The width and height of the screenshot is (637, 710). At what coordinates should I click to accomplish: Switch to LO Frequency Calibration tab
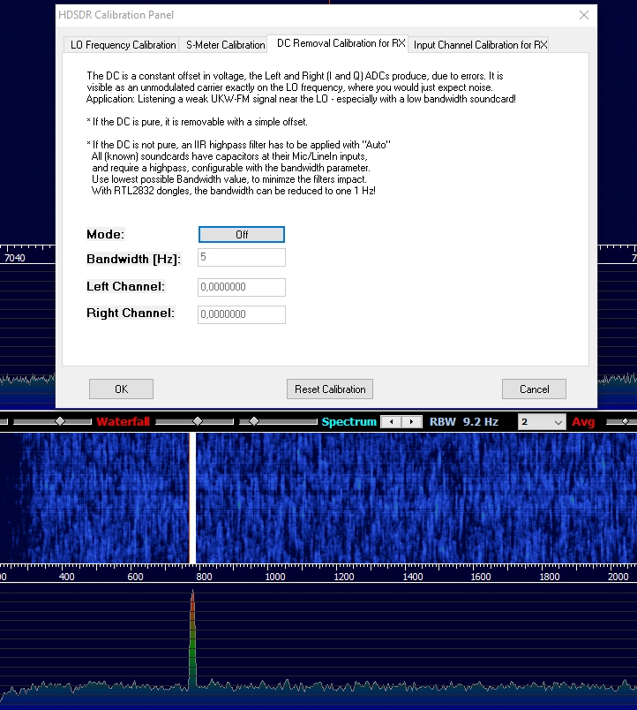click(x=121, y=45)
